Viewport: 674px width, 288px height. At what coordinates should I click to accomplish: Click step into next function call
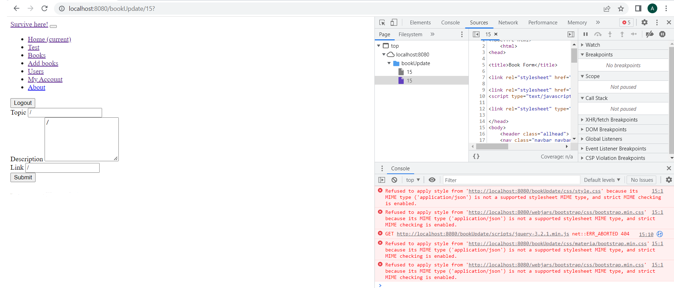pos(610,34)
